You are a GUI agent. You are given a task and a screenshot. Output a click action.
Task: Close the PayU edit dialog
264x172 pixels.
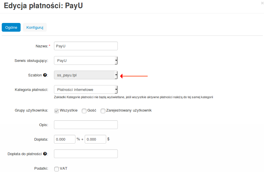pos(262,3)
